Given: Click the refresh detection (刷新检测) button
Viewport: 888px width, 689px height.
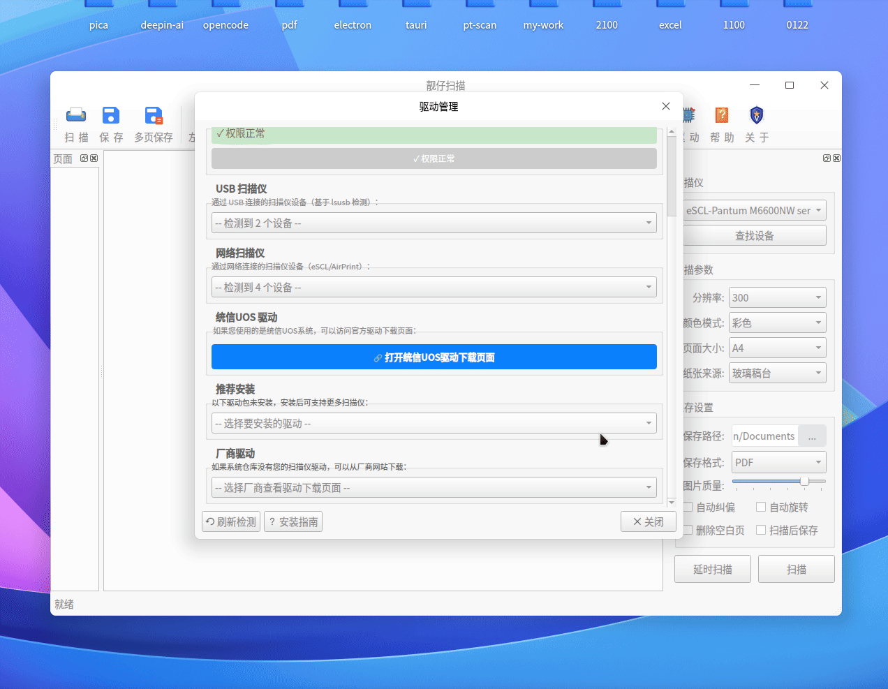Looking at the screenshot, I should point(231,522).
